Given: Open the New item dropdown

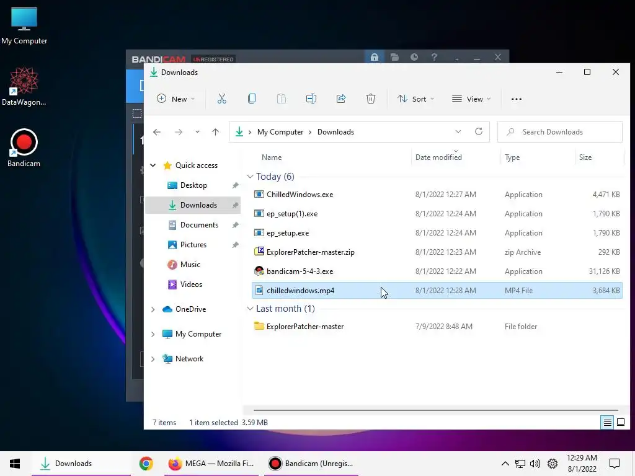Looking at the screenshot, I should coord(175,99).
